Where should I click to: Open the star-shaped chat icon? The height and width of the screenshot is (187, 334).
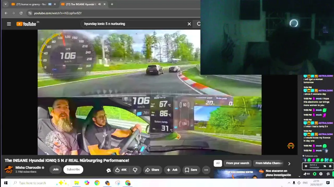[x=328, y=174]
